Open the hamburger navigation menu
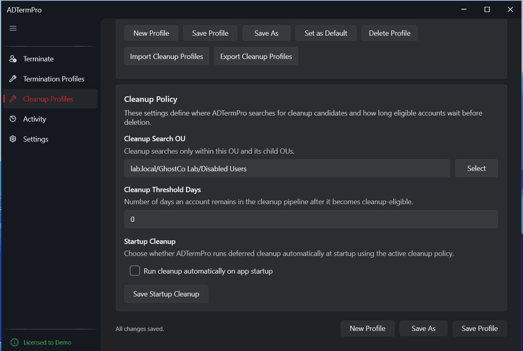The image size is (523, 351). click(12, 28)
